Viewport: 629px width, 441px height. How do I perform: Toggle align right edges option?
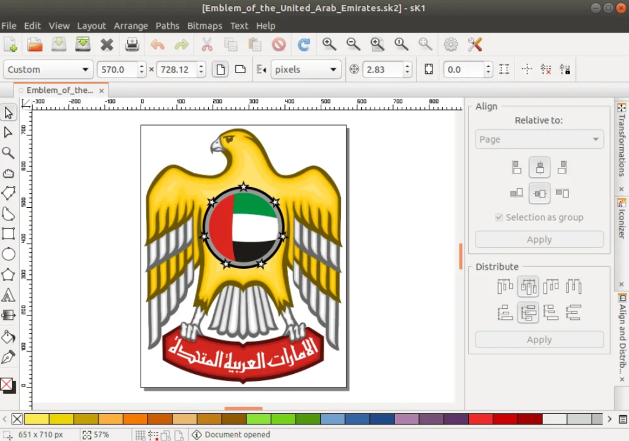click(563, 167)
